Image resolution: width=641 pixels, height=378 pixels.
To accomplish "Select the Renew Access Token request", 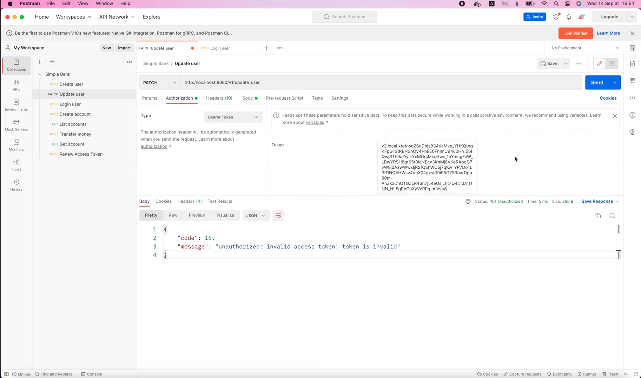I will [81, 154].
